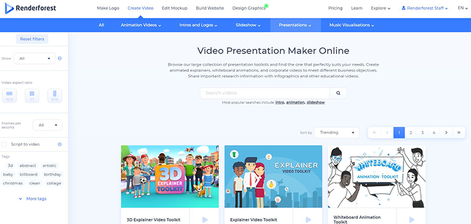The width and height of the screenshot is (471, 224).
Task: Open the Animation Videos menu
Action: [x=141, y=25]
